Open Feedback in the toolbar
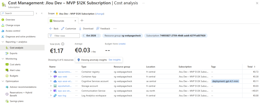Screen dimensions: 262x104 click(103, 29)
